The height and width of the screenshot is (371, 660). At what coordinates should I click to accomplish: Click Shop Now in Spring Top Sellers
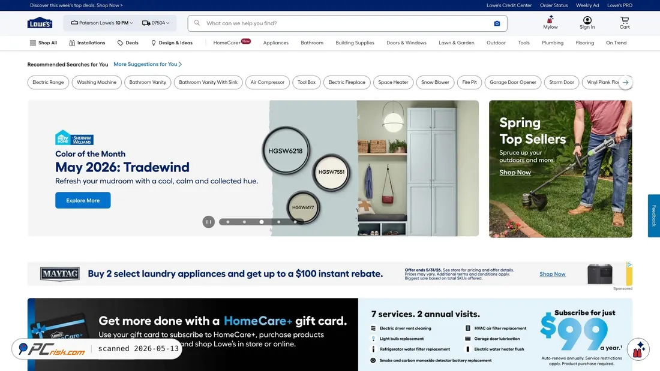515,173
